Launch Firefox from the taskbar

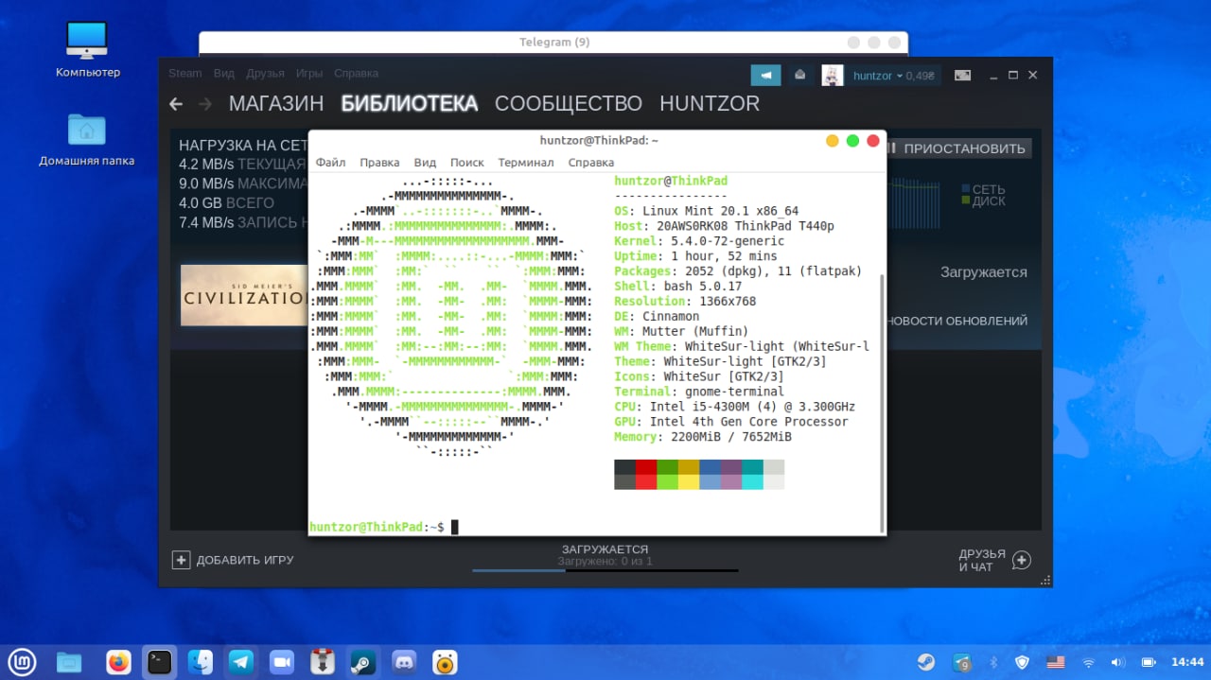coord(118,662)
